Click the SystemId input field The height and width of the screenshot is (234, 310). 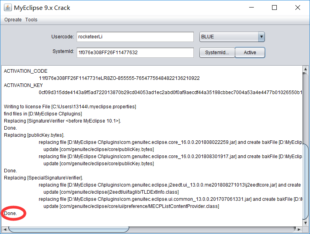[135, 52]
